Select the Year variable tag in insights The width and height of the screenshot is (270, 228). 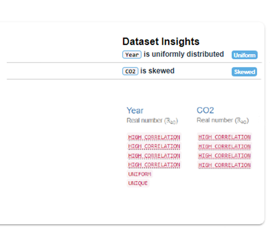pyautogui.click(x=132, y=55)
